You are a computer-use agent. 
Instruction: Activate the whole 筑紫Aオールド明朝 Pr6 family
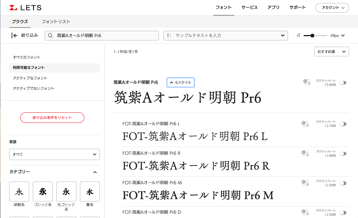pos(343,82)
